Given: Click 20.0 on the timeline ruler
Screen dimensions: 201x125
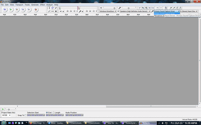Looking at the screenshot, I should click(45, 15).
